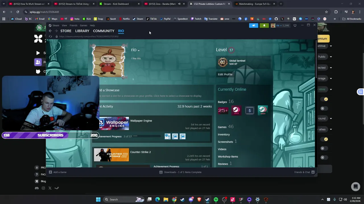Open the Games menu in Steam
This screenshot has width=364, height=204.
coord(84,25)
